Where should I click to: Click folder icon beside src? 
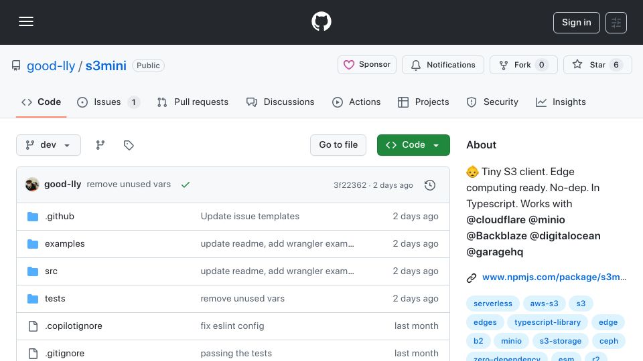(33, 271)
